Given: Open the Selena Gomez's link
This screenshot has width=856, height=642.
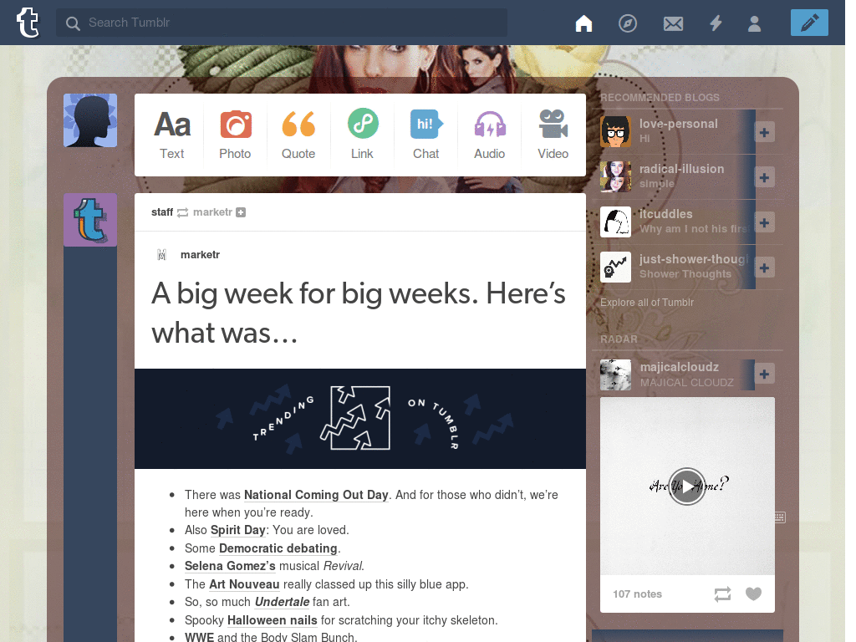Looking at the screenshot, I should coord(230,566).
